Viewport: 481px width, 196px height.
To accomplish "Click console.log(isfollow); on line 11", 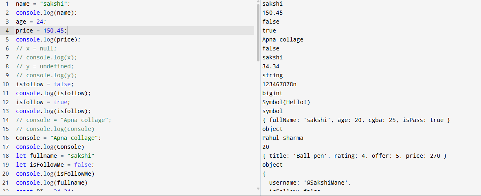I will (x=53, y=93).
